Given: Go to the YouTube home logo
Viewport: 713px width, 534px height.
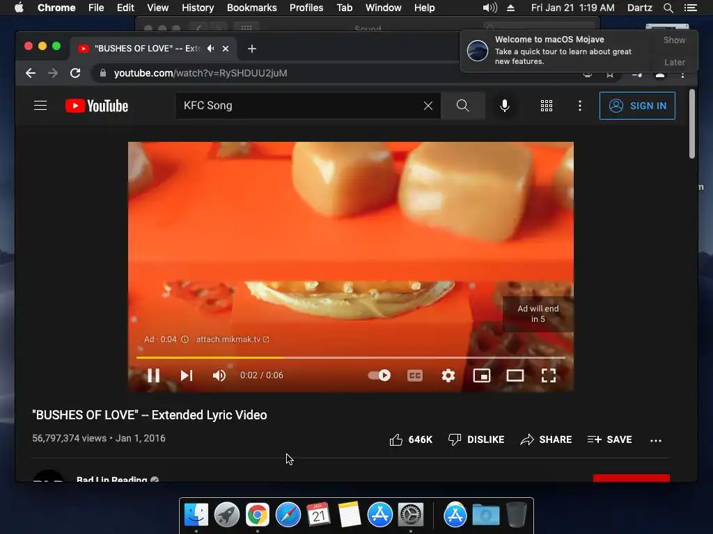Looking at the screenshot, I should click(97, 106).
